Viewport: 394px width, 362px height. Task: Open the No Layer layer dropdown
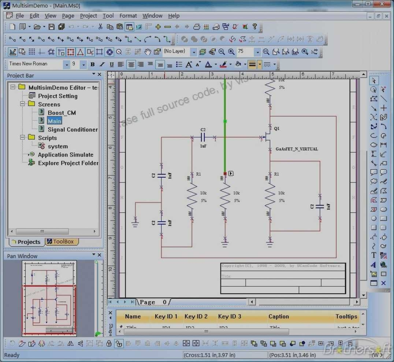click(193, 52)
